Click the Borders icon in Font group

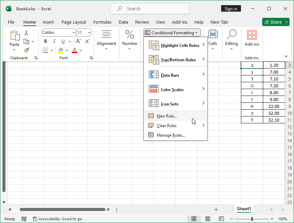coord(45,50)
